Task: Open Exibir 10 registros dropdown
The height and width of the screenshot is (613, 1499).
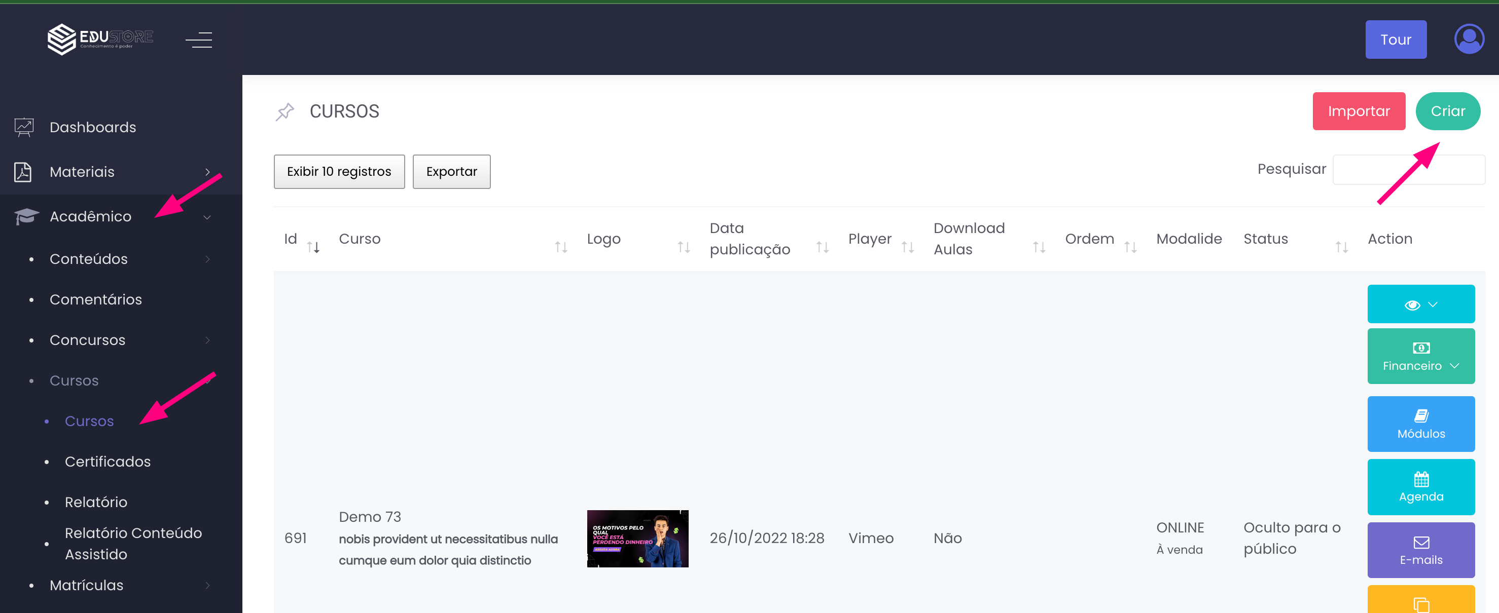Action: [x=339, y=172]
